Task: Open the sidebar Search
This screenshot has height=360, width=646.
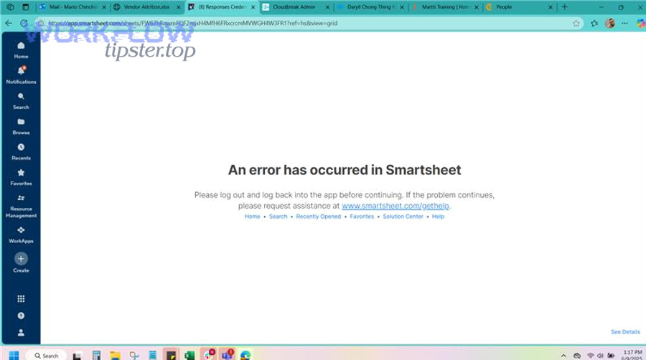Action: click(x=21, y=101)
